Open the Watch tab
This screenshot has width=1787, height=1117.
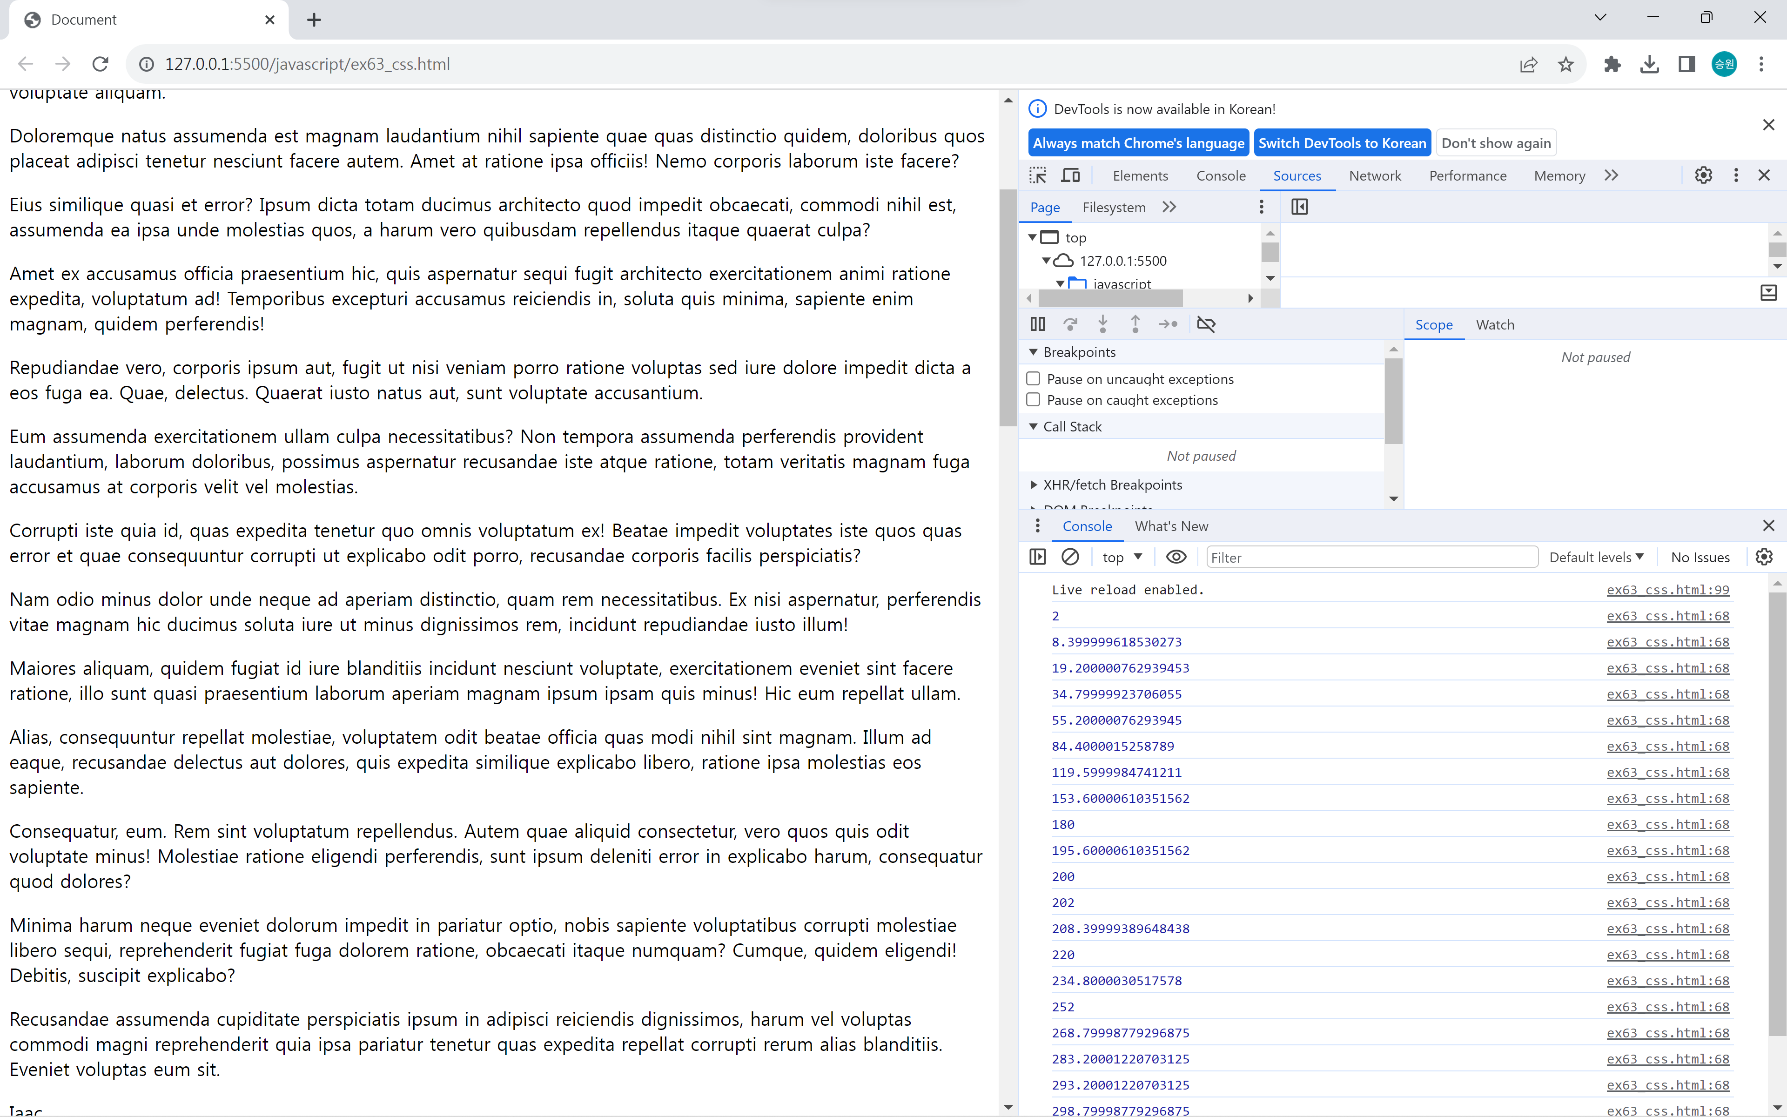pyautogui.click(x=1495, y=325)
